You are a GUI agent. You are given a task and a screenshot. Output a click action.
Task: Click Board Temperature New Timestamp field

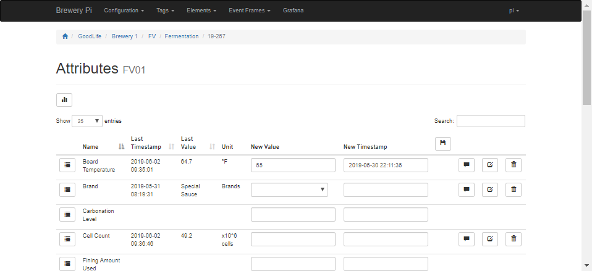tap(386, 165)
